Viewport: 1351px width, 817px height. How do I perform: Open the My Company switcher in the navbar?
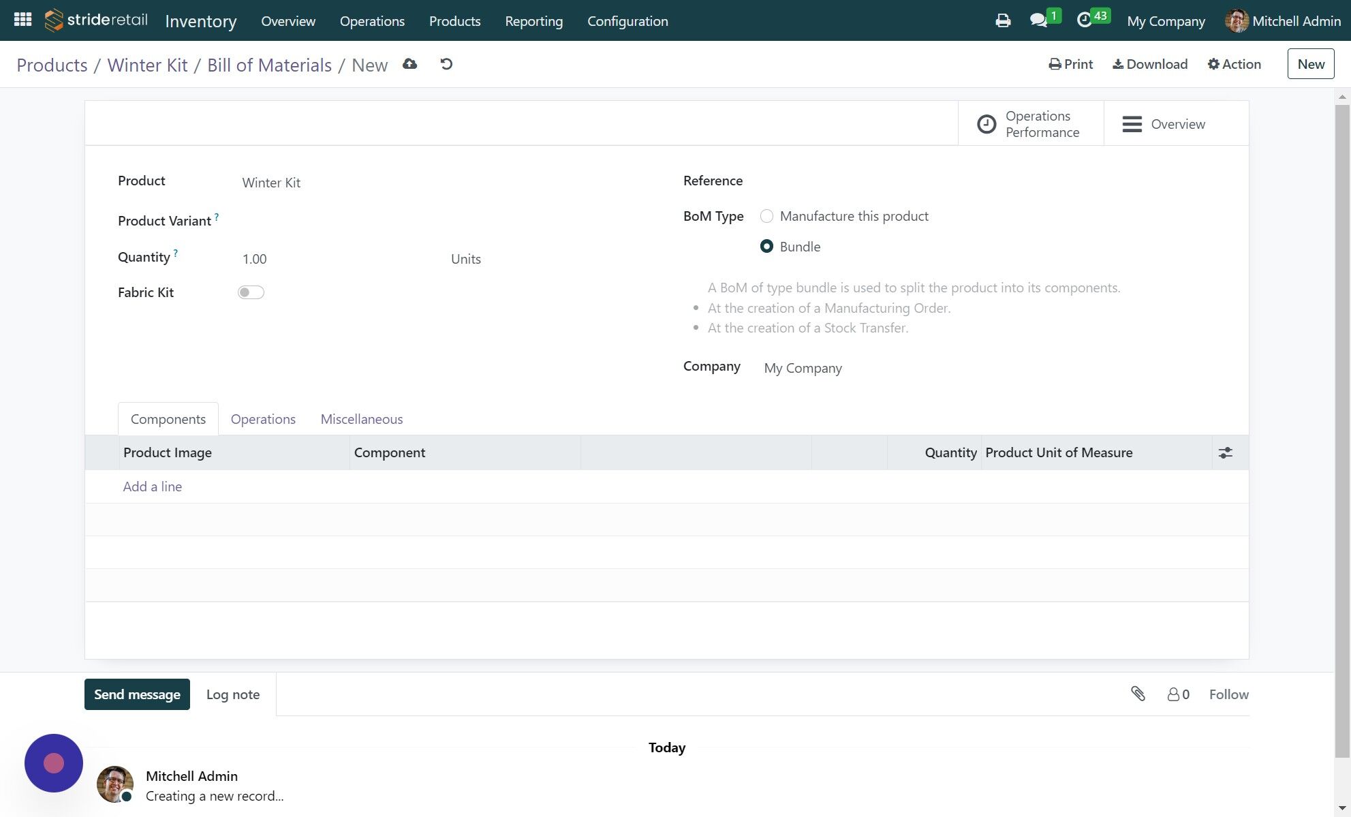[x=1166, y=21]
